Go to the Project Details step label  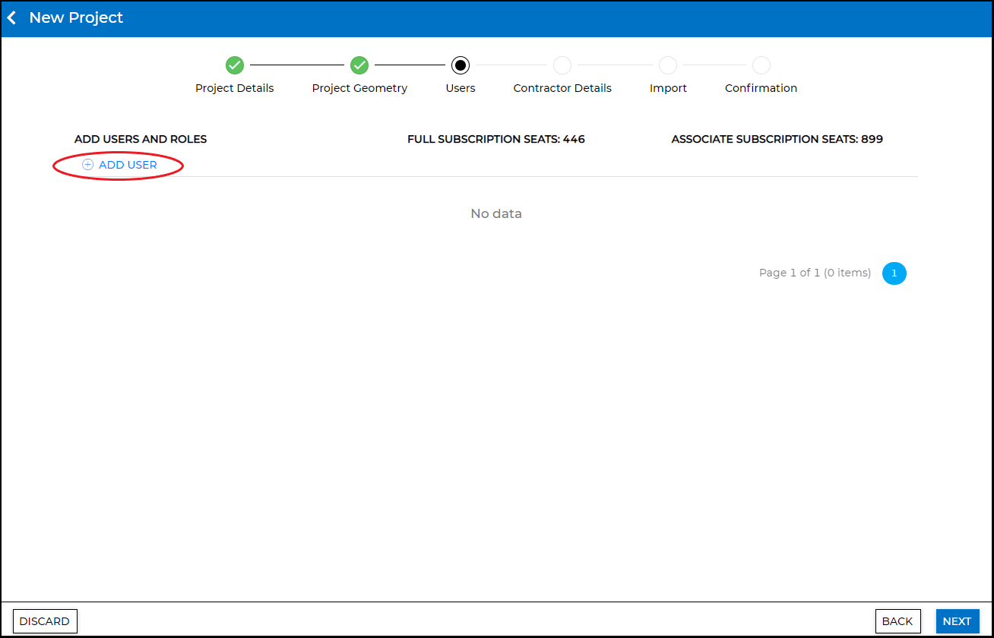point(234,88)
